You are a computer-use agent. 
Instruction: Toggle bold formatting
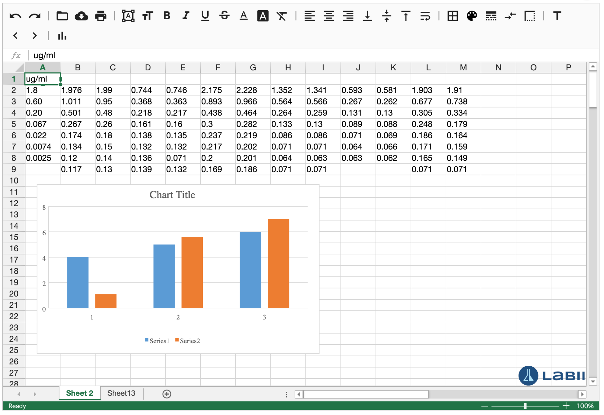pyautogui.click(x=166, y=16)
